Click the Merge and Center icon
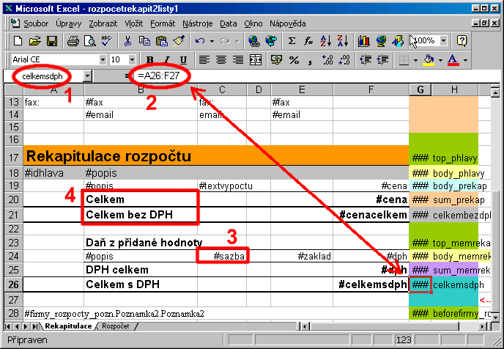 [255, 59]
